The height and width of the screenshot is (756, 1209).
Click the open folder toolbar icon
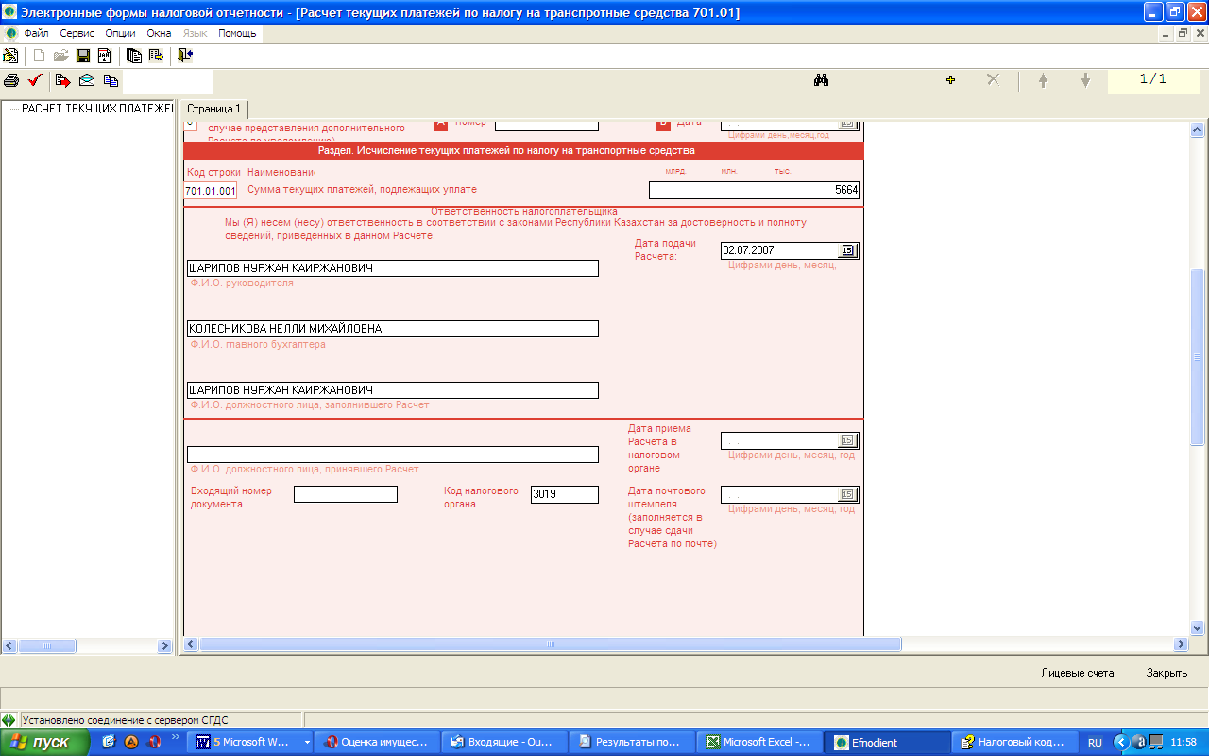click(60, 56)
